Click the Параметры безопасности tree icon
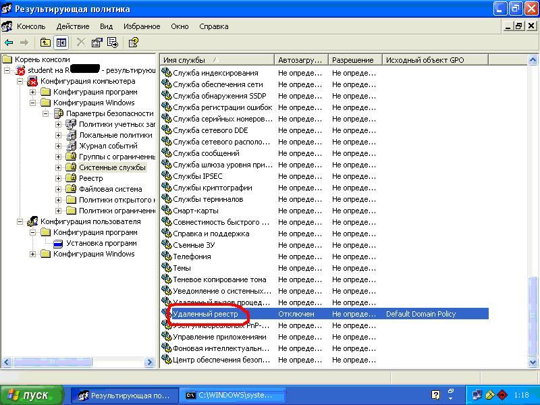The image size is (540, 405). (x=59, y=113)
